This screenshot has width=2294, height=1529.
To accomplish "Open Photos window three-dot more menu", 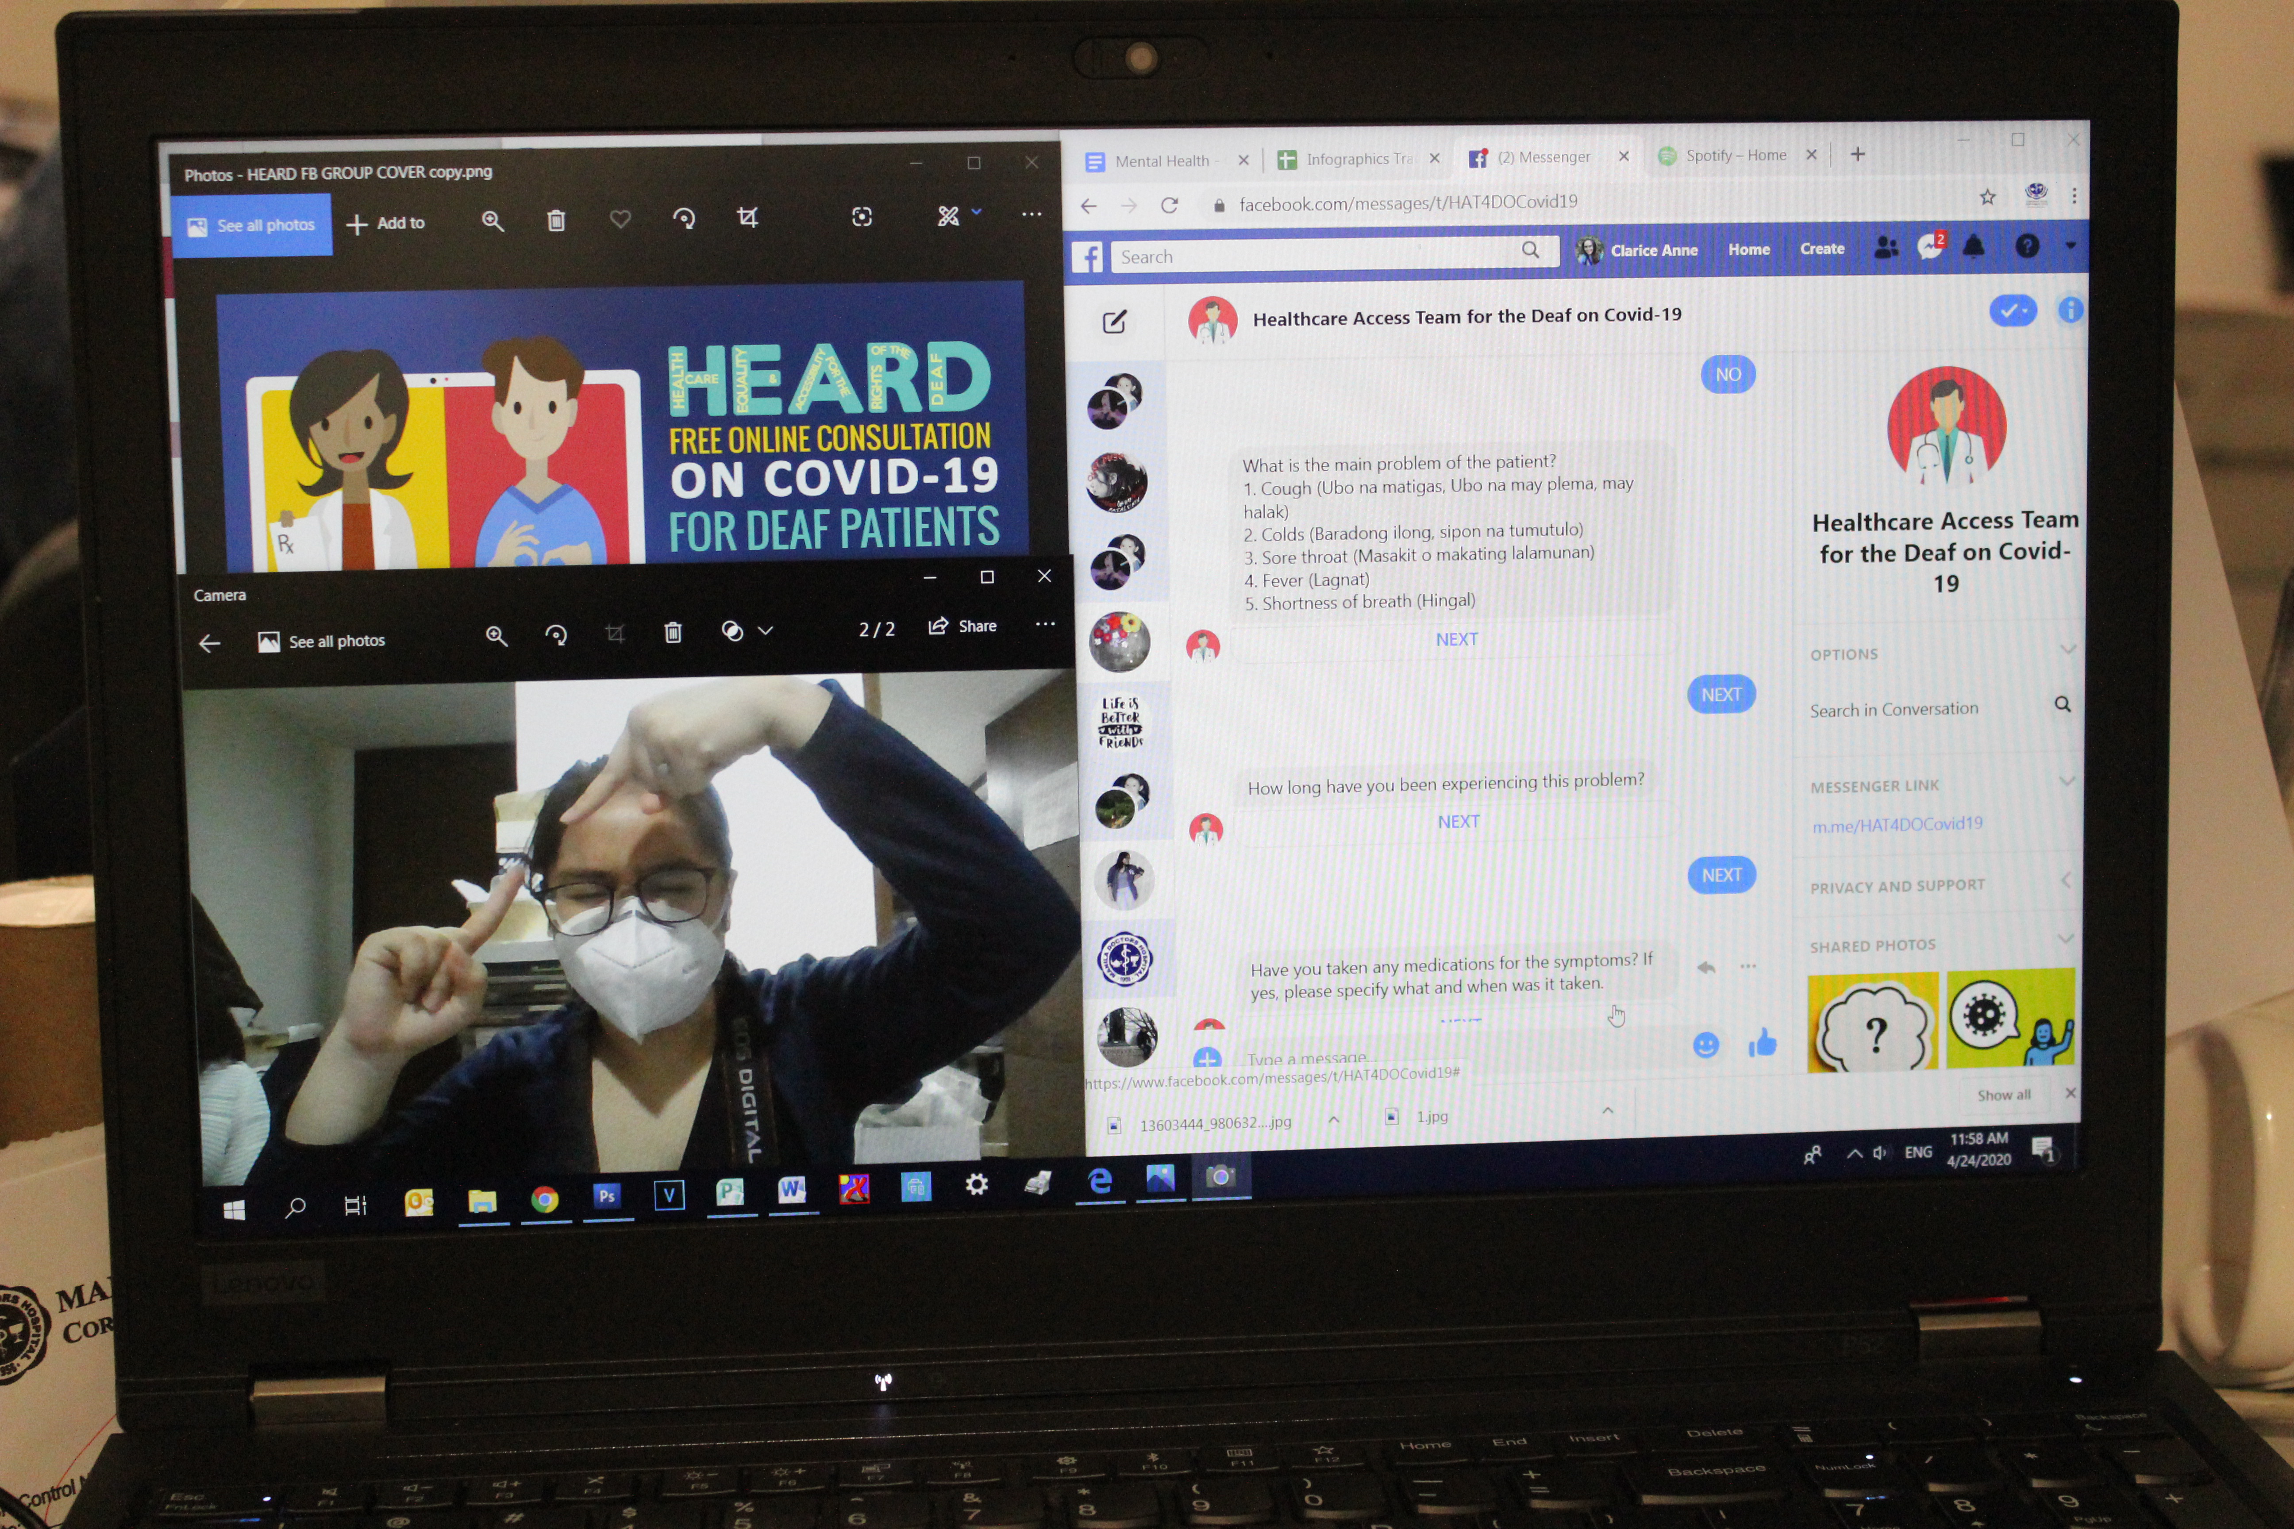I will [x=1031, y=214].
